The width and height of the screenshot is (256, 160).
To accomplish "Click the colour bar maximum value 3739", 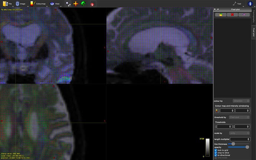I will click(202, 139).
